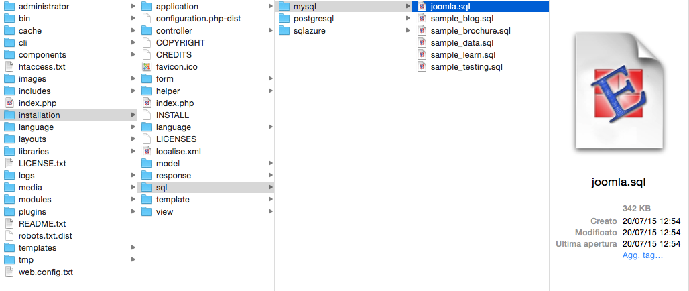
Task: Click the joomla.sql title in preview pane
Action: pyautogui.click(x=619, y=182)
